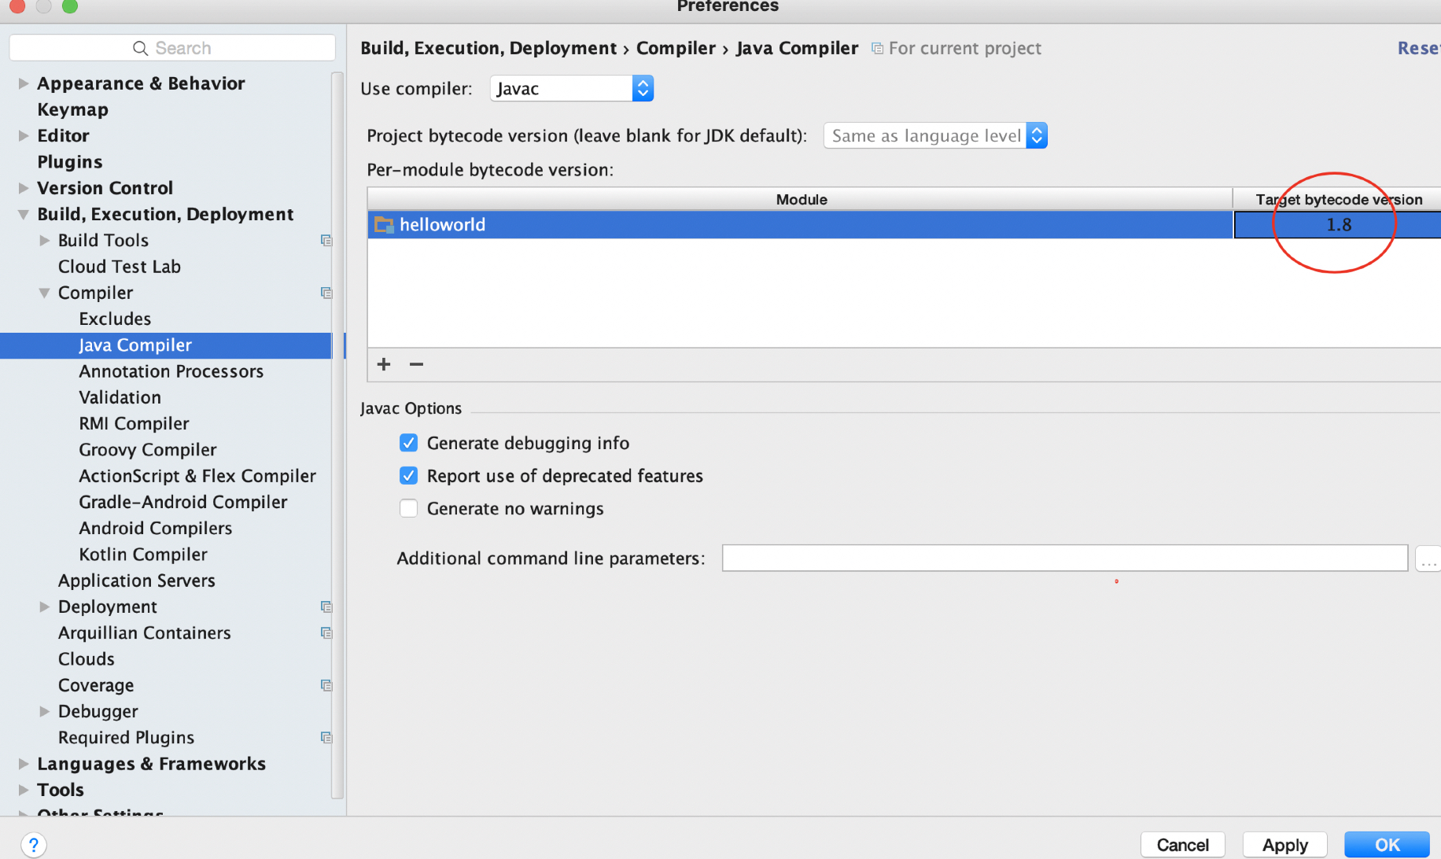
Task: Click the Module column header
Action: coord(800,200)
